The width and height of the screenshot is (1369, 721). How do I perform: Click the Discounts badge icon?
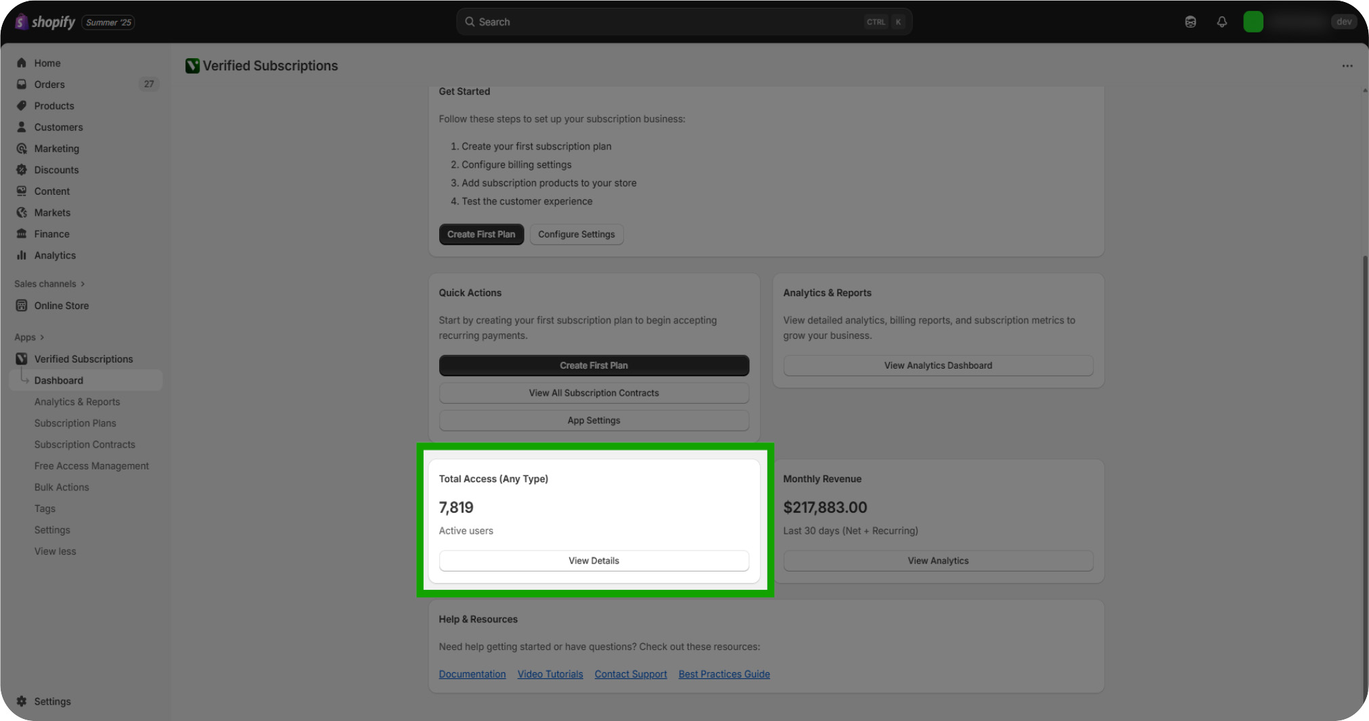click(22, 170)
